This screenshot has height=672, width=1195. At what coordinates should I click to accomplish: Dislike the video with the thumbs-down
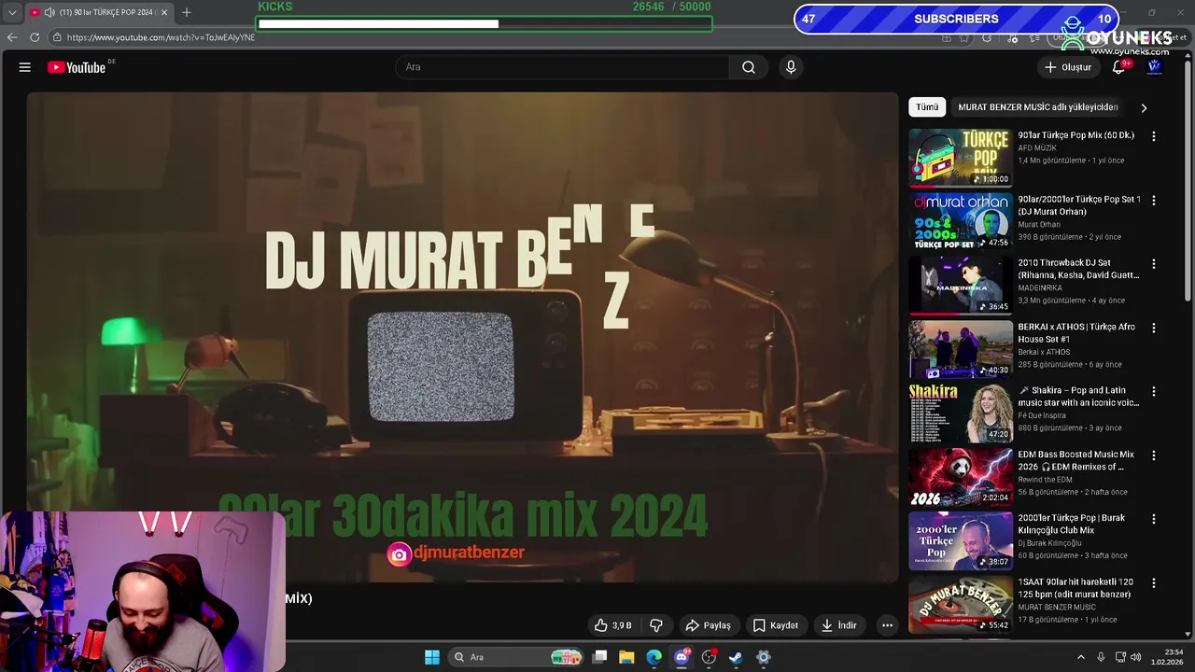(x=656, y=625)
